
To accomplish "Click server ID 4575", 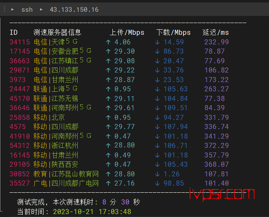I will [18, 127].
